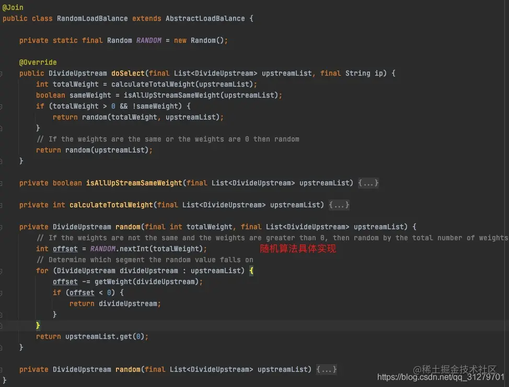Screen dimensions: 509x387
Task: Click getWeight(divideUpstream) call
Action: coord(146,282)
